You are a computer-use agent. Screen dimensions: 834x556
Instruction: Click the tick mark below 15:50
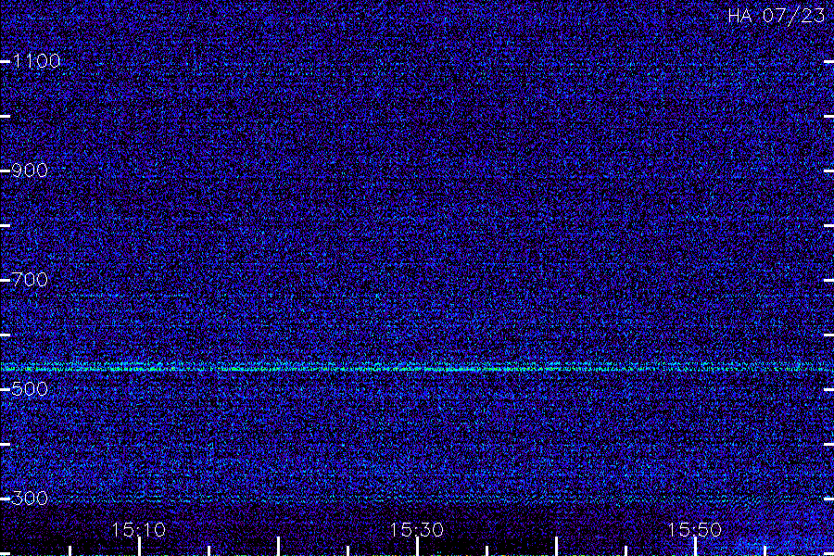695,547
